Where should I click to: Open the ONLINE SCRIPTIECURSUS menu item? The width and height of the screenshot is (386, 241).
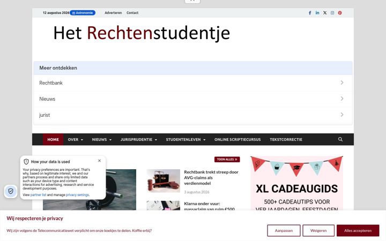pyautogui.click(x=237, y=139)
